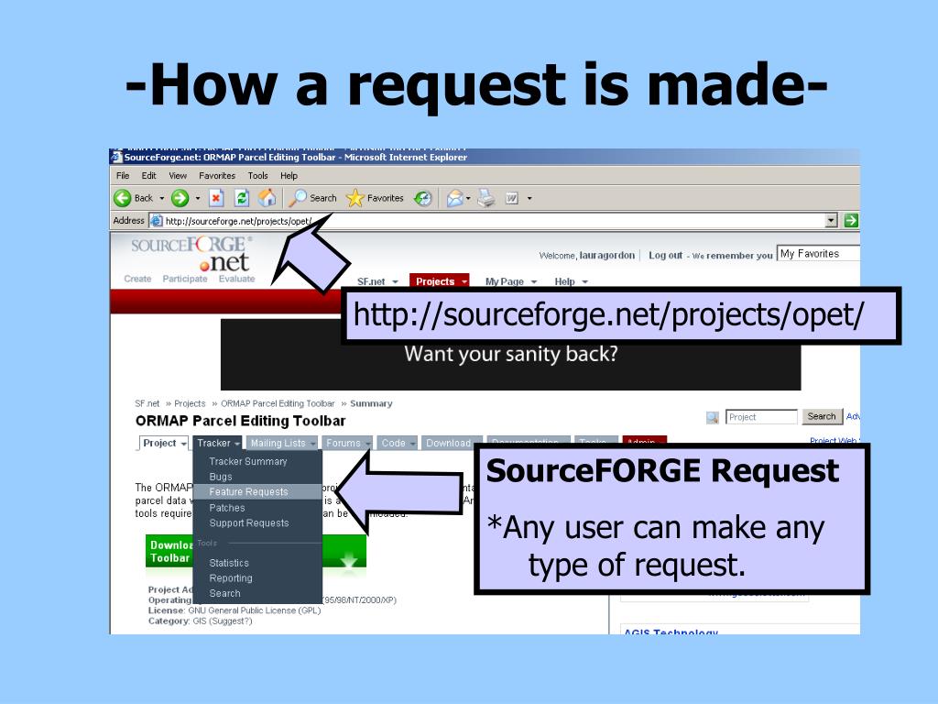
Task: Click the lauragordon username link
Action: tap(606, 255)
